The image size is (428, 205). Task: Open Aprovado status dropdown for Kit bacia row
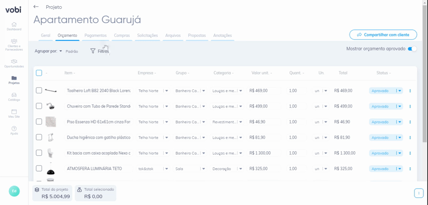[x=399, y=153]
